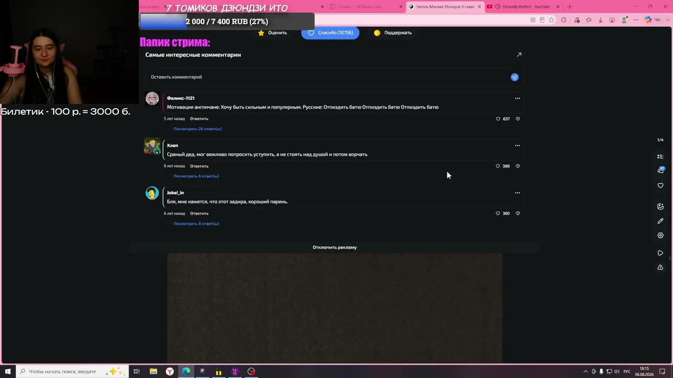Click the Спасибо (10756) button

[x=330, y=33]
